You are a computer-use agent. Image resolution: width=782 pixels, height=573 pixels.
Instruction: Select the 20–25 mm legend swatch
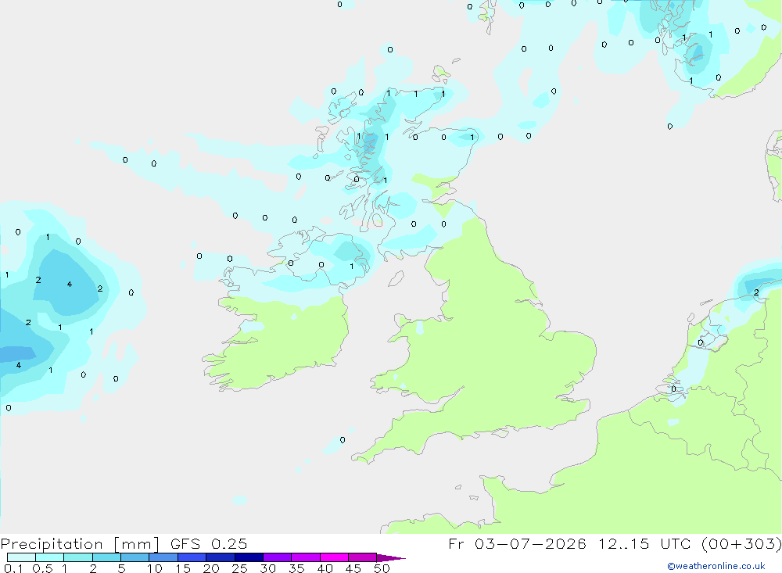220,557
